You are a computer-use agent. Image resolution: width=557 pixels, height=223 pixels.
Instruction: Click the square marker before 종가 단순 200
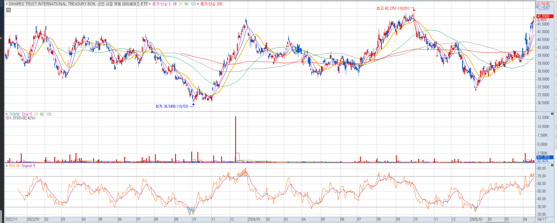198,4
